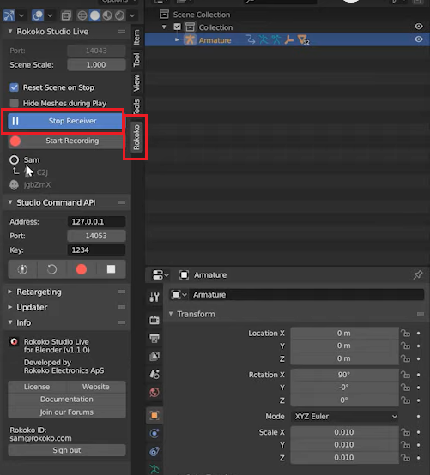Expand the Retargeting panel
This screenshot has width=430, height=475.
click(x=10, y=292)
